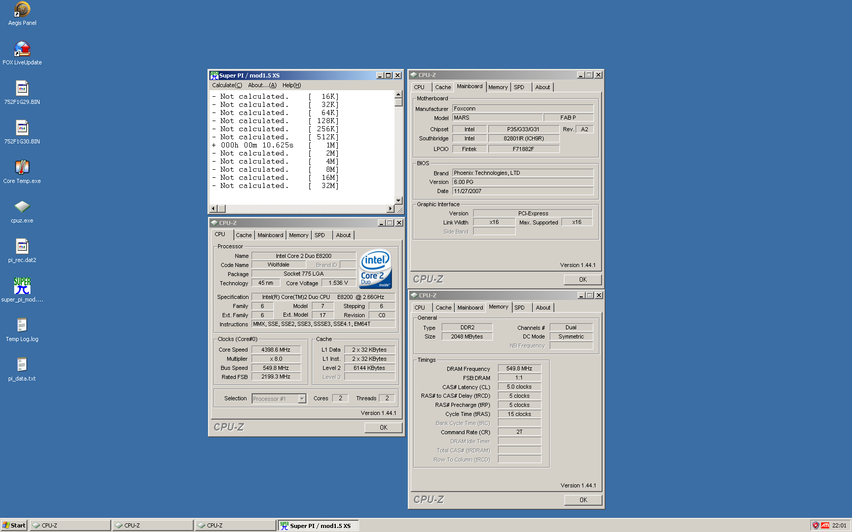Viewport: 852px width, 532px height.
Task: Click the Super PI title bar icon
Action: coord(214,75)
